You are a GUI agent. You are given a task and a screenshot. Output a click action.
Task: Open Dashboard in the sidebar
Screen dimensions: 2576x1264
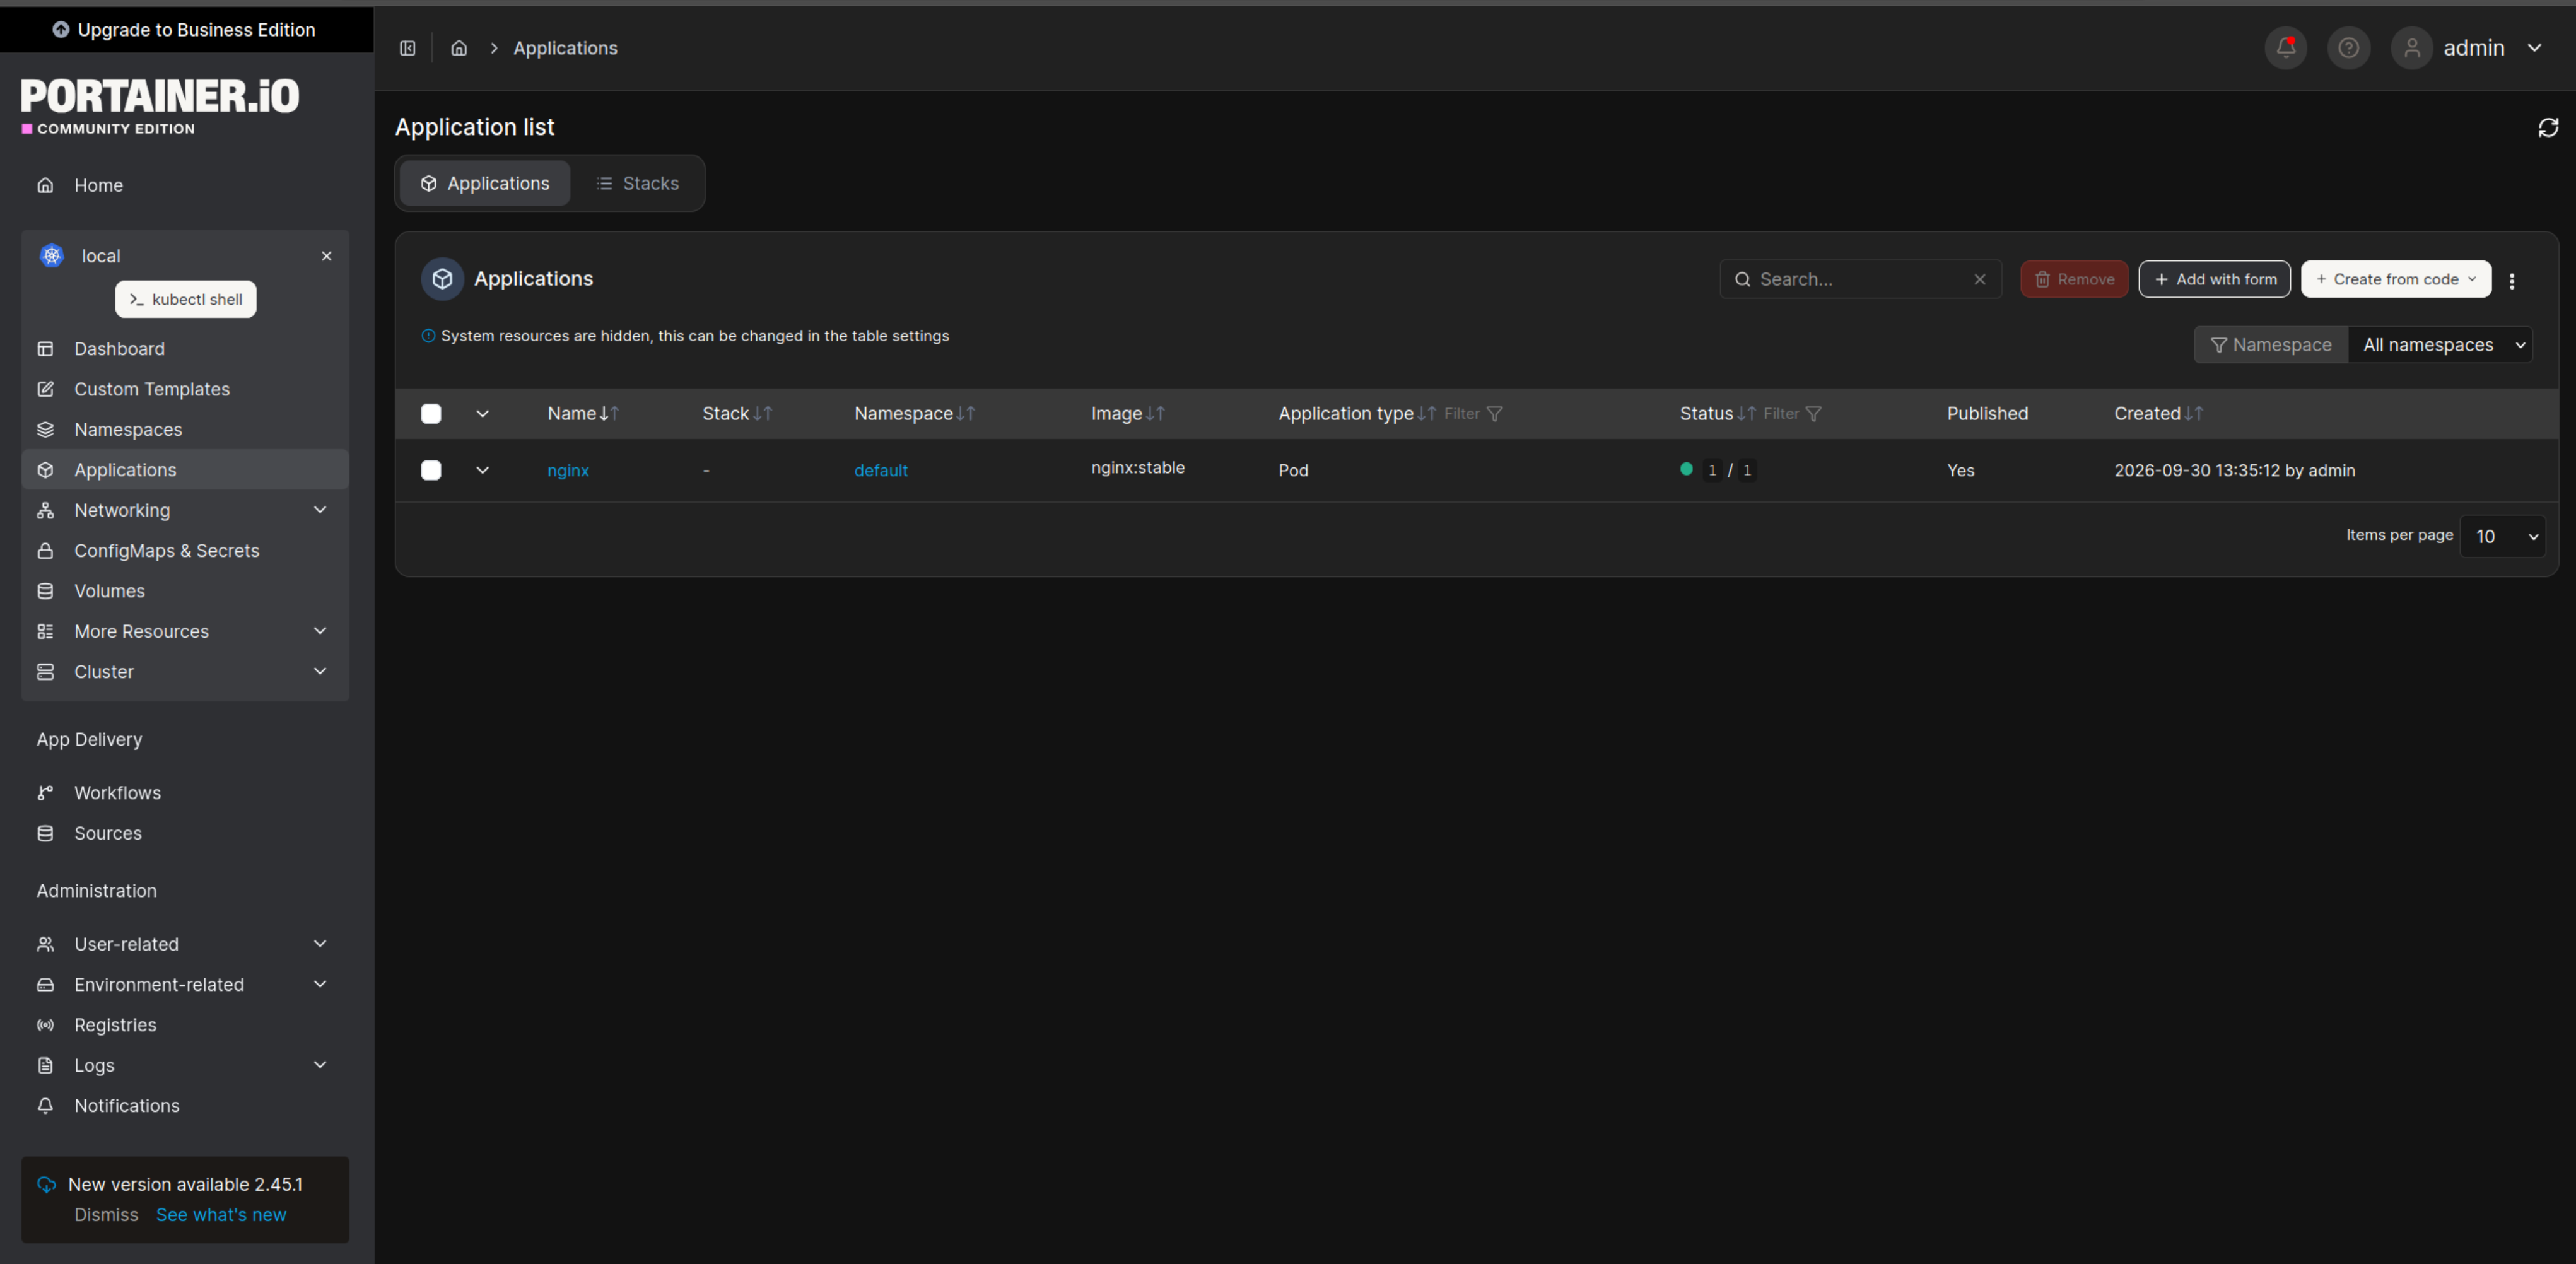click(x=185, y=349)
